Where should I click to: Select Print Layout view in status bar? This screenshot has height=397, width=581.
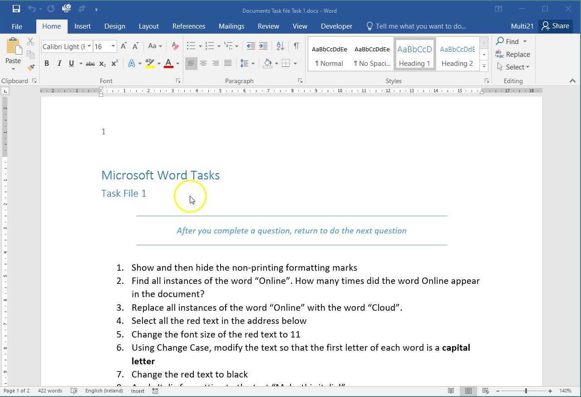468,391
